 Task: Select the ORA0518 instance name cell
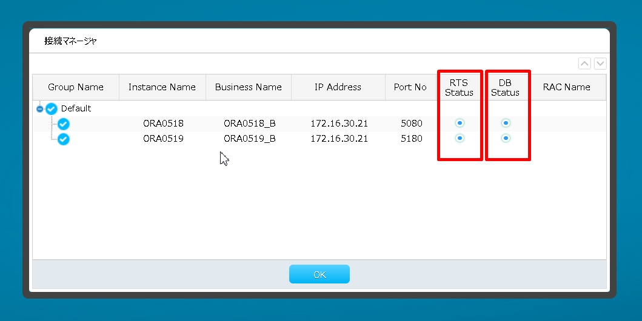coord(163,124)
